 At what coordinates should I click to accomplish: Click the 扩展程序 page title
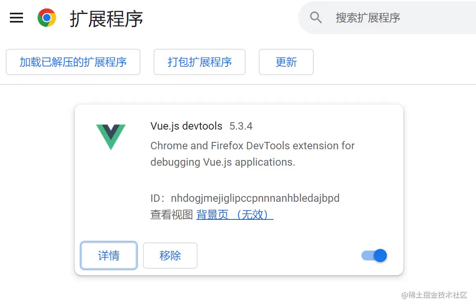point(106,18)
